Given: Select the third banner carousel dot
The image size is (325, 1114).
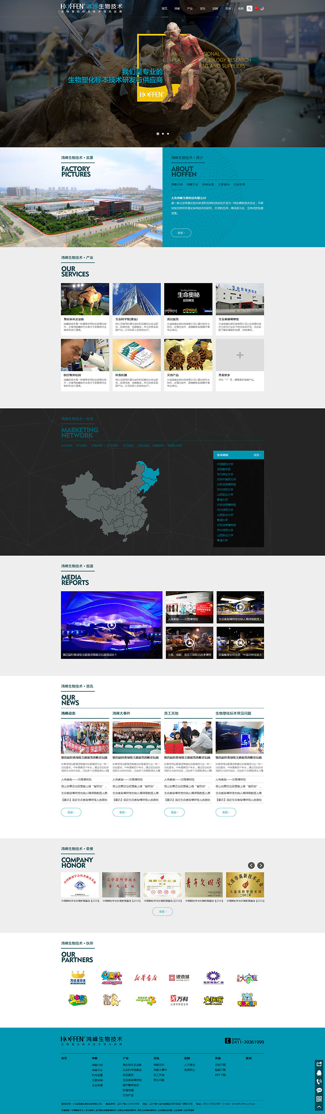Looking at the screenshot, I should click(x=168, y=134).
